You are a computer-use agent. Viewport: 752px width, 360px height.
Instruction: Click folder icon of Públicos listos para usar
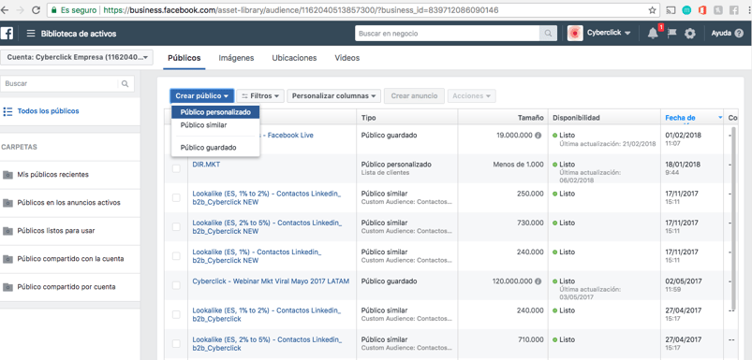click(x=7, y=231)
